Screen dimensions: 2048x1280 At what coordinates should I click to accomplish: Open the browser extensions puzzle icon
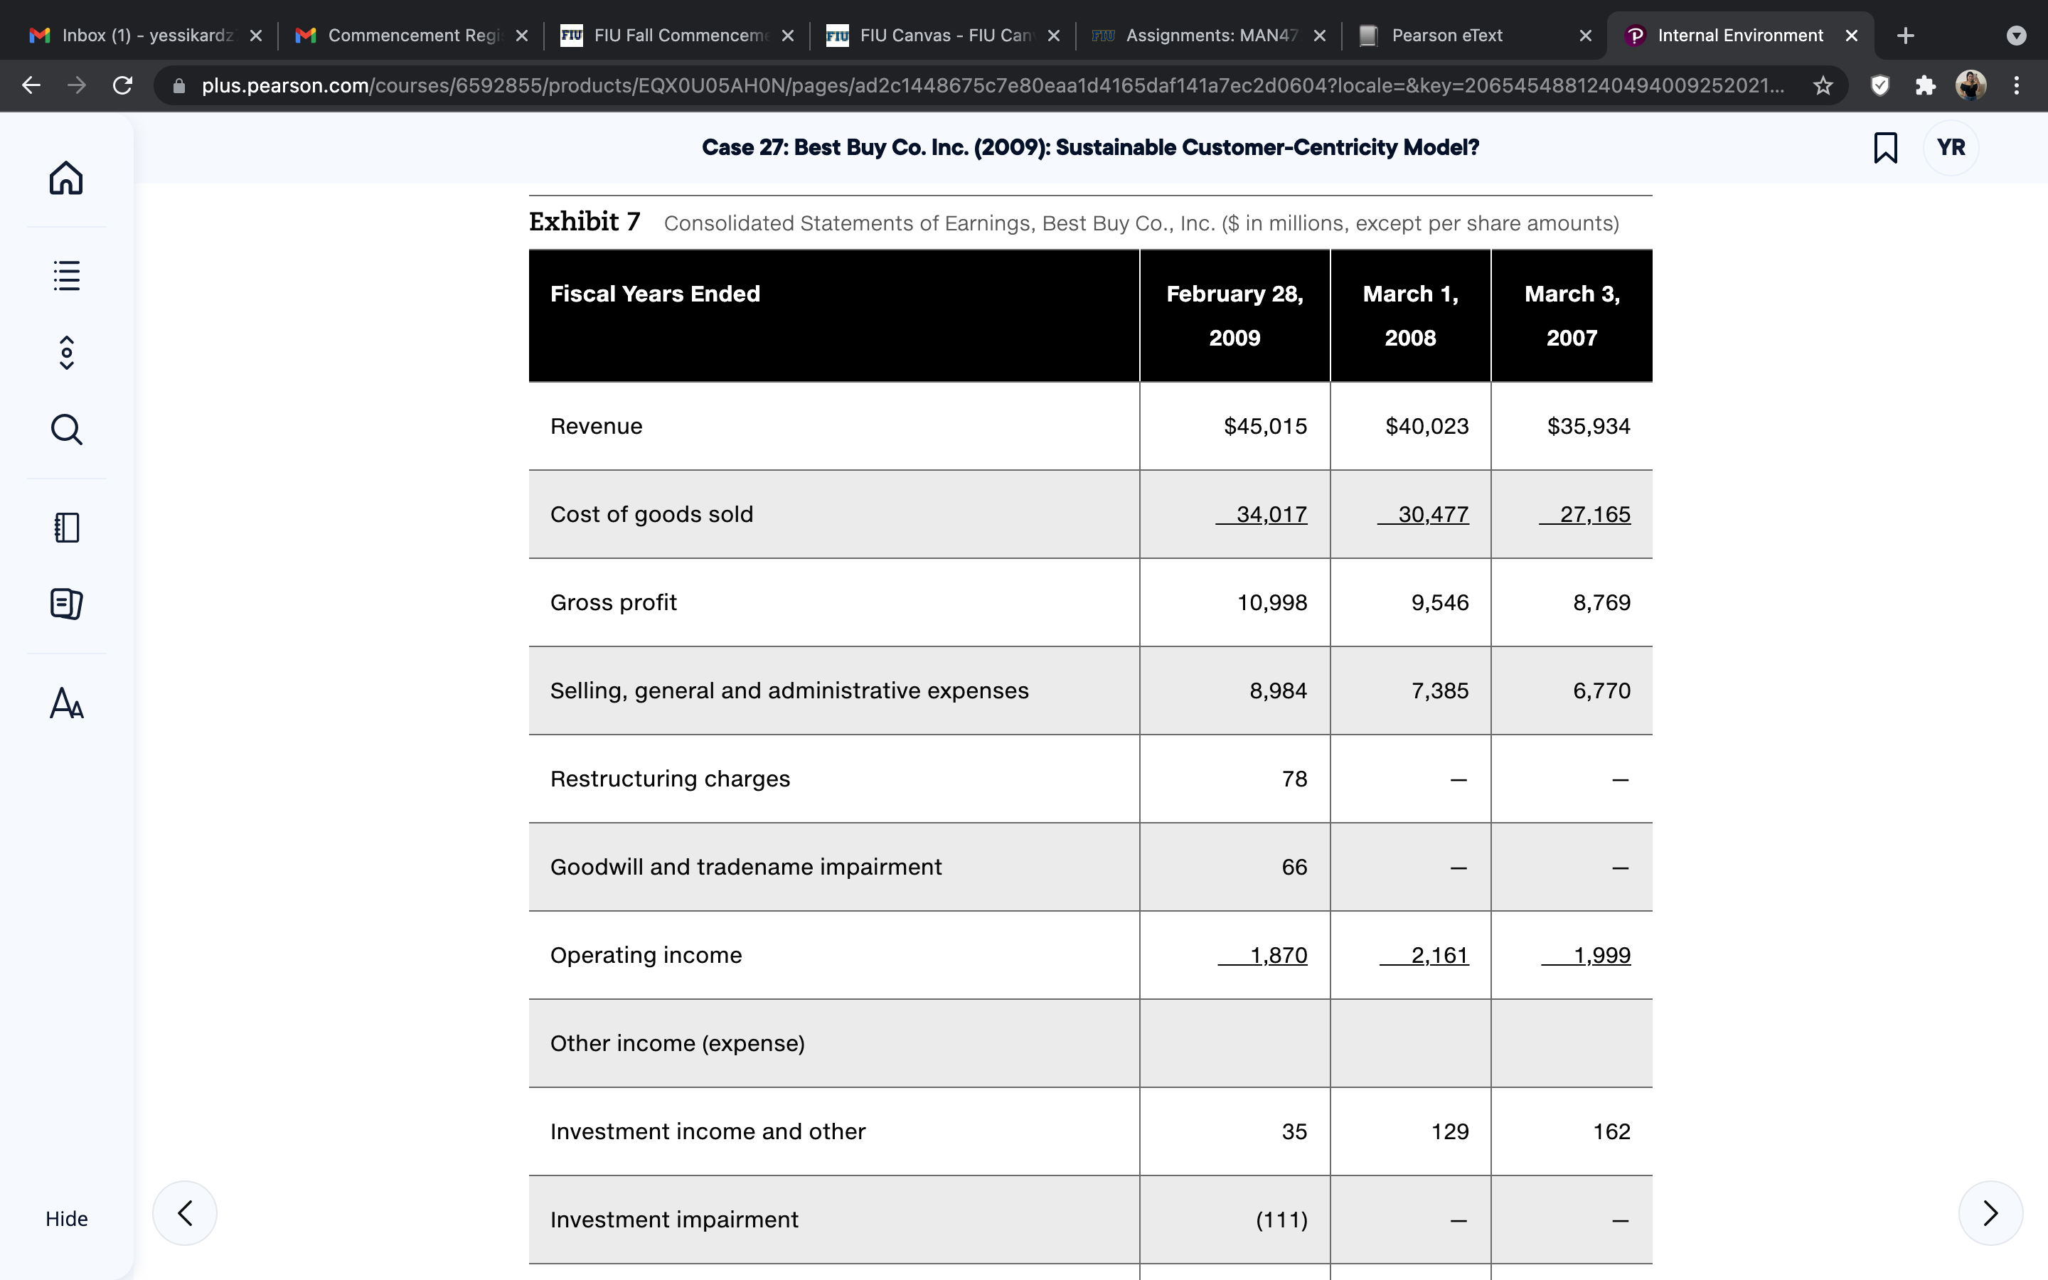pyautogui.click(x=1925, y=85)
